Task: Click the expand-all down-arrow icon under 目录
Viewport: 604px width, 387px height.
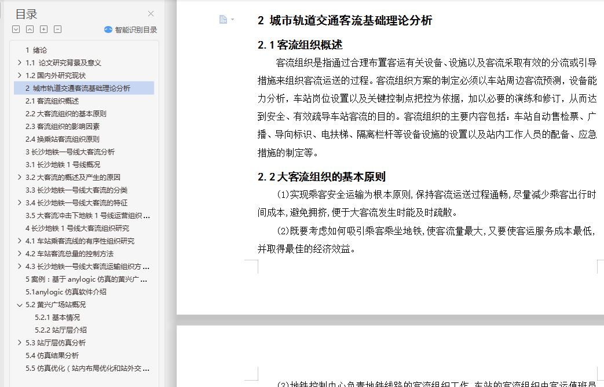Action: click(x=16, y=30)
